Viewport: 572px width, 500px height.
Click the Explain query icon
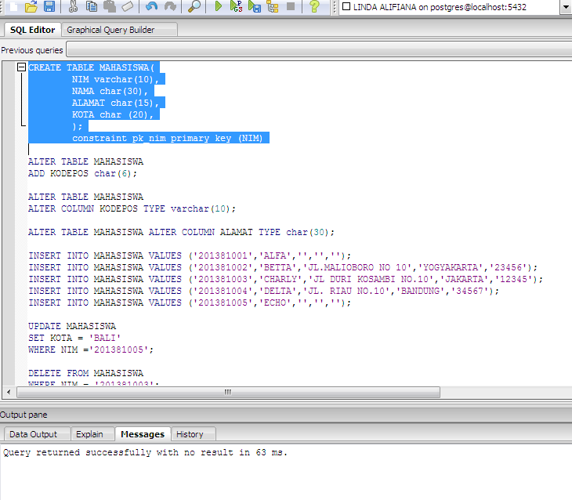click(273, 6)
